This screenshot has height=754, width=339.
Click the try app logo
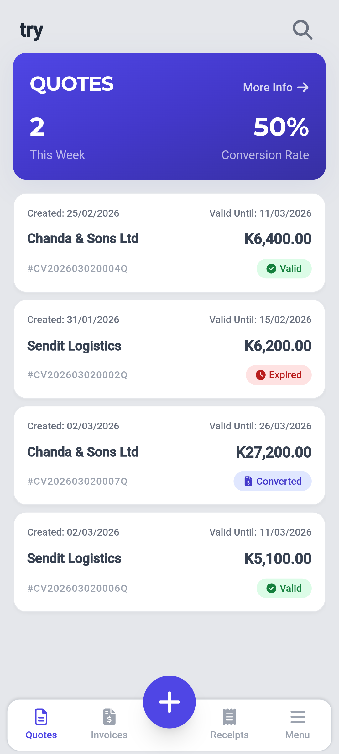[31, 31]
